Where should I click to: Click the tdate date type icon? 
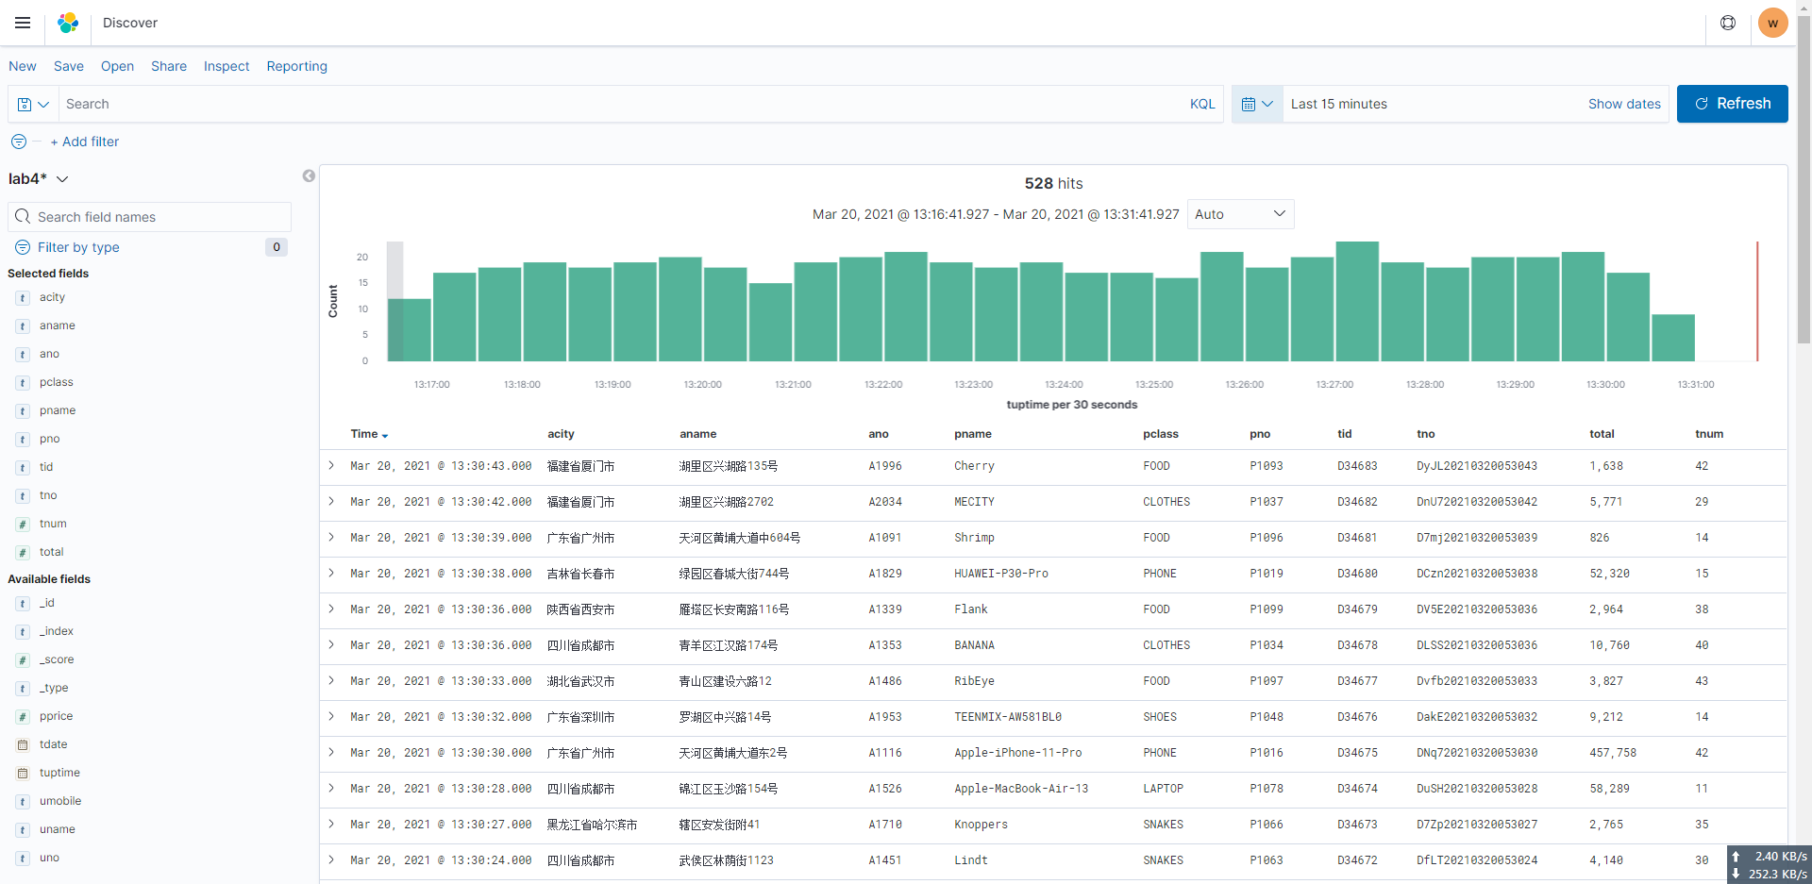23,744
